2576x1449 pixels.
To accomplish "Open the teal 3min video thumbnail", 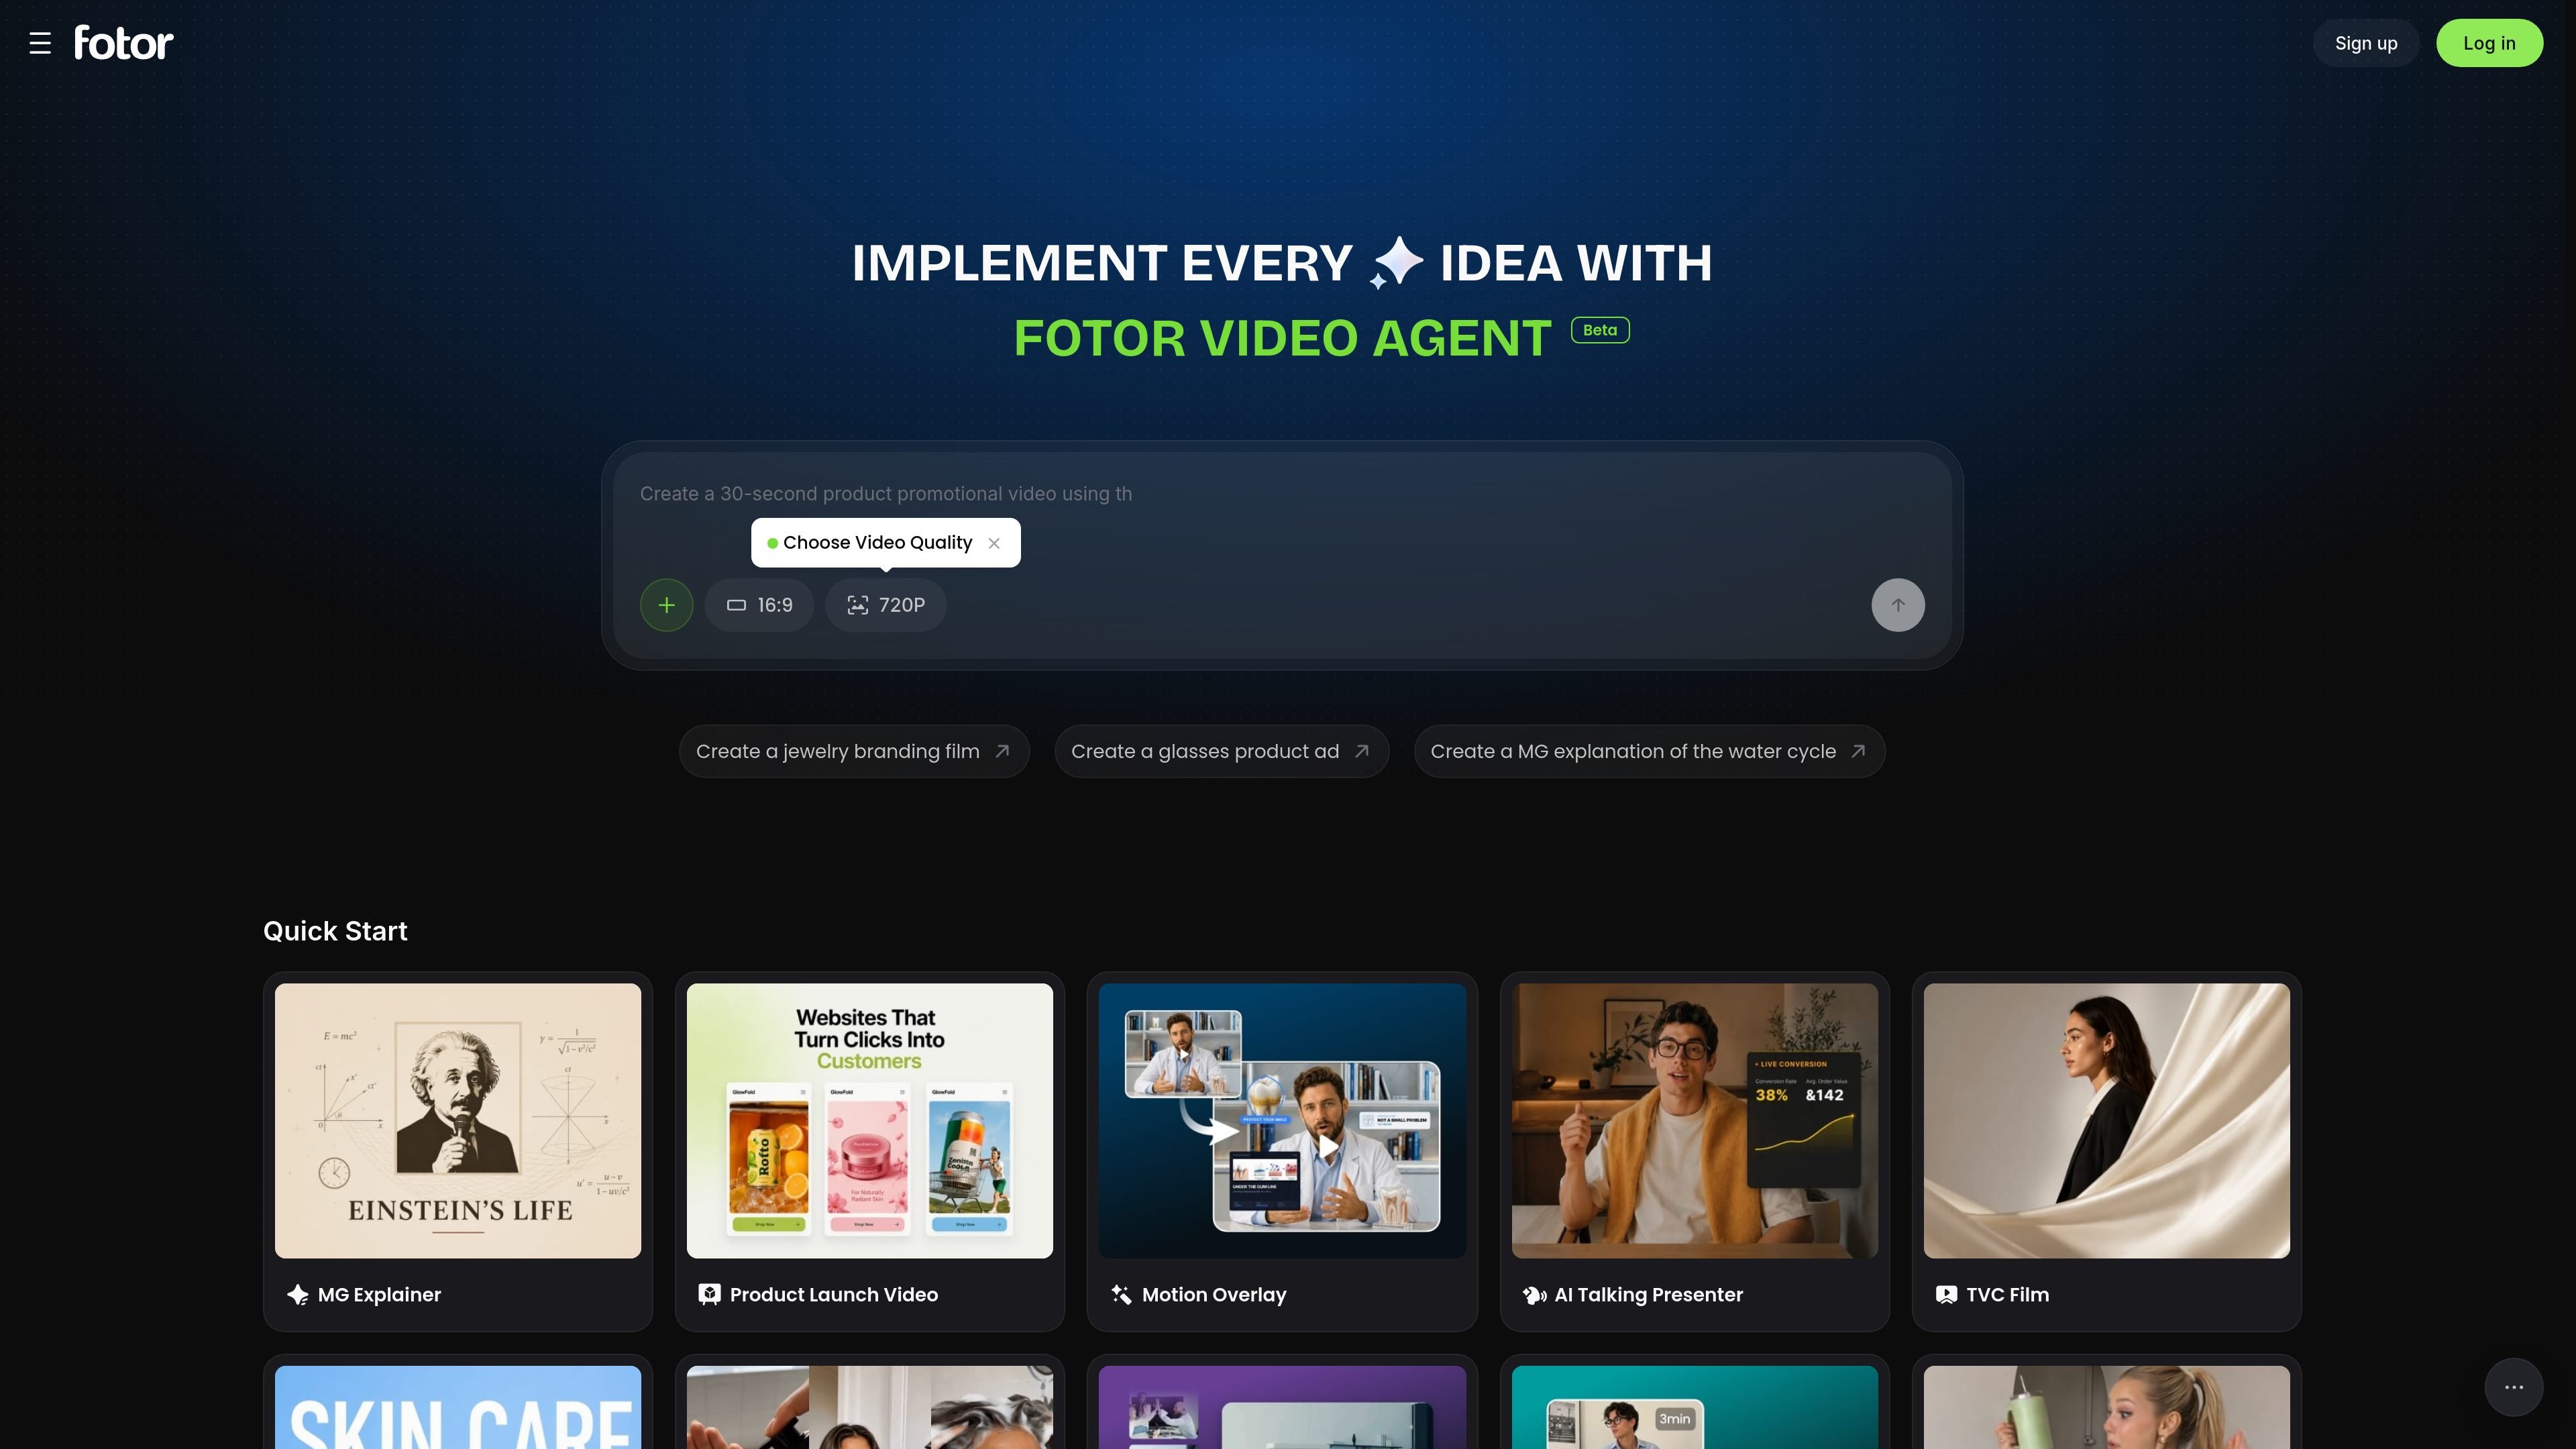I will (x=1695, y=1407).
